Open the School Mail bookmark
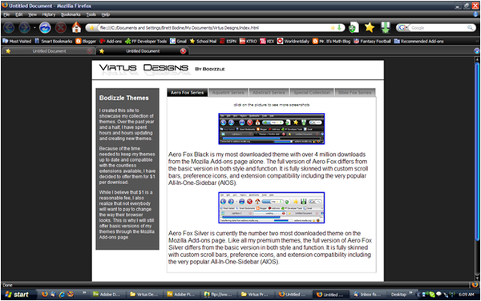The image size is (481, 301). (x=203, y=41)
